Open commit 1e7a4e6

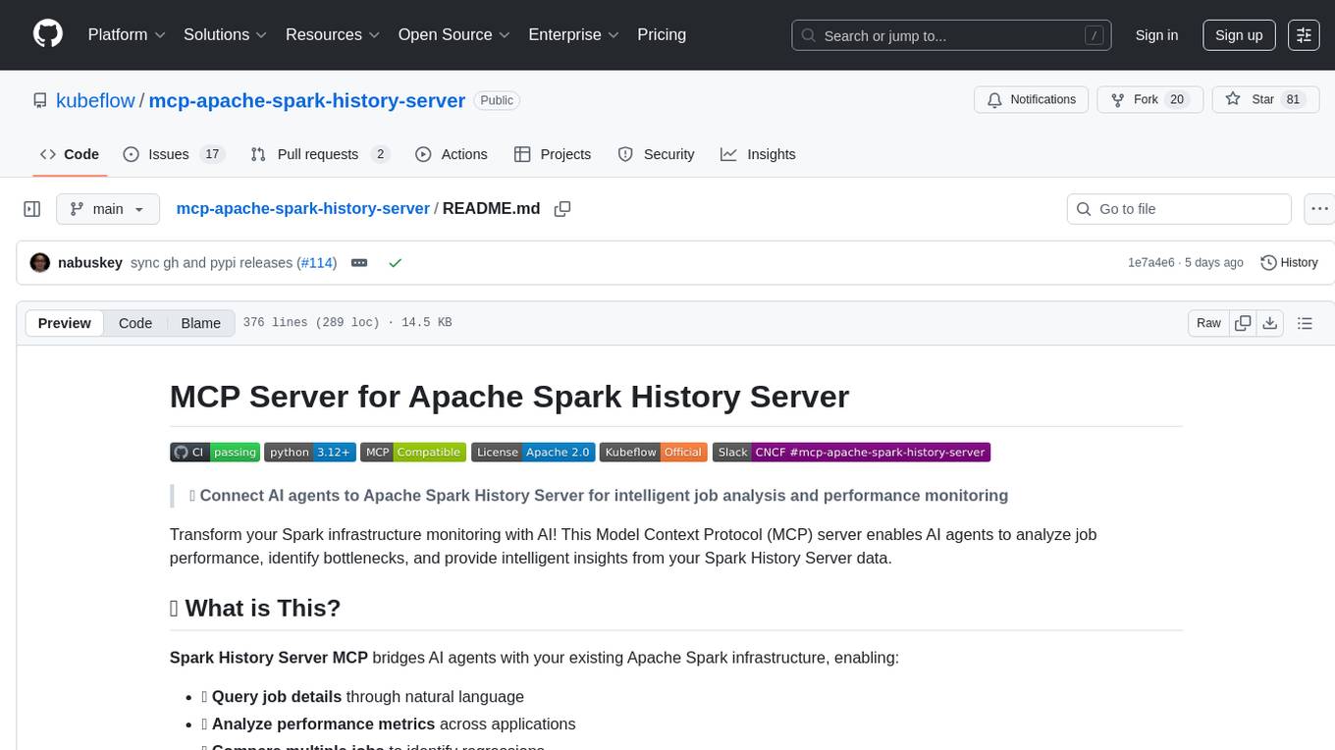(1151, 263)
